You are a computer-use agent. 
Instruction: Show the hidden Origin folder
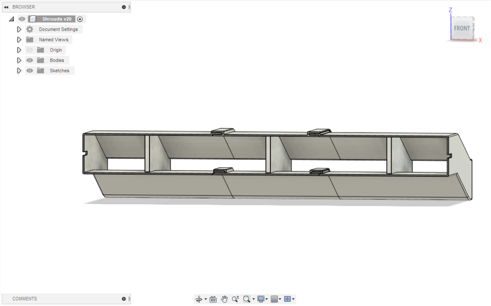coord(30,50)
